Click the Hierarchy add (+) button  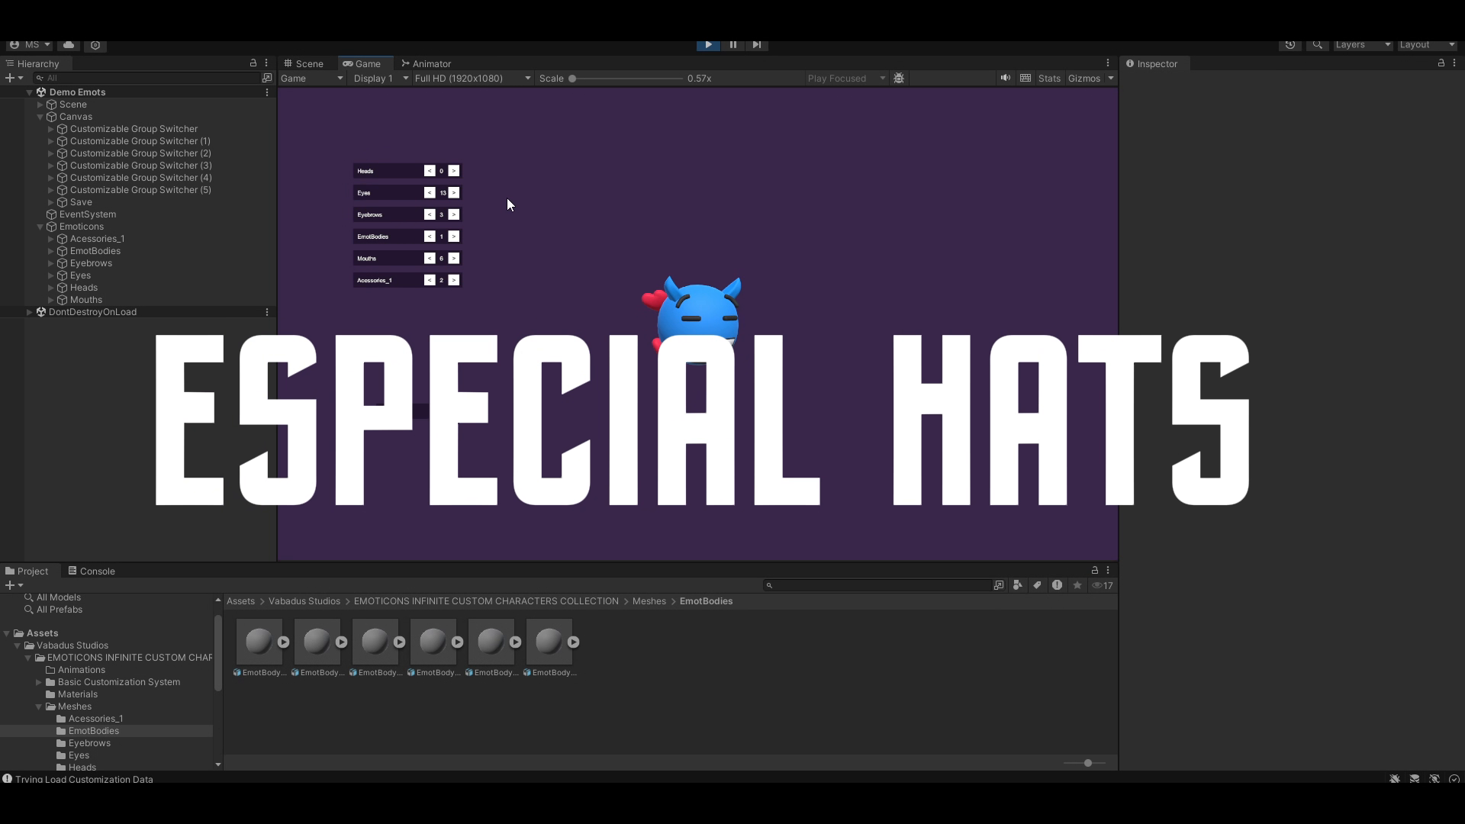[x=14, y=78]
